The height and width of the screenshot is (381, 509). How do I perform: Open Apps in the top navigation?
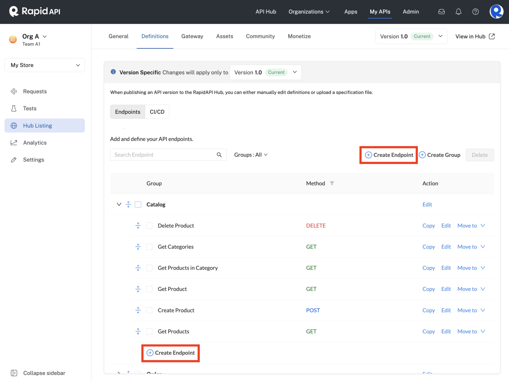click(350, 12)
